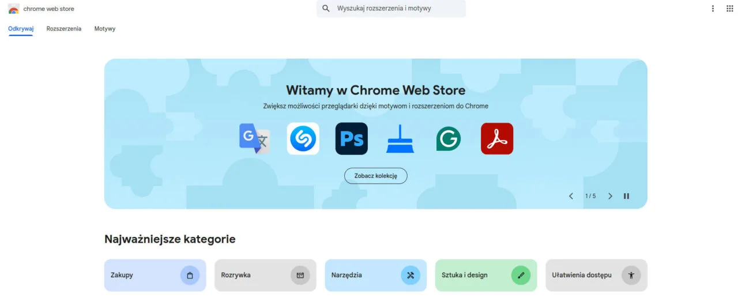Click the brush icon on Sztuka i design
The height and width of the screenshot is (302, 738).
pyautogui.click(x=521, y=275)
